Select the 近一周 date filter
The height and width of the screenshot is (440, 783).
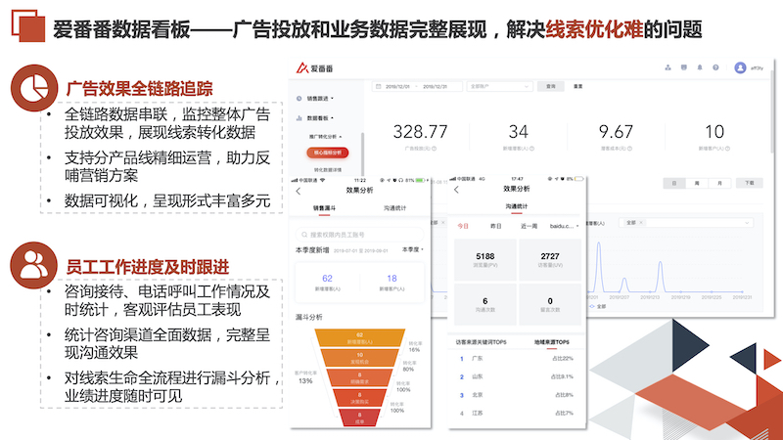pos(529,226)
